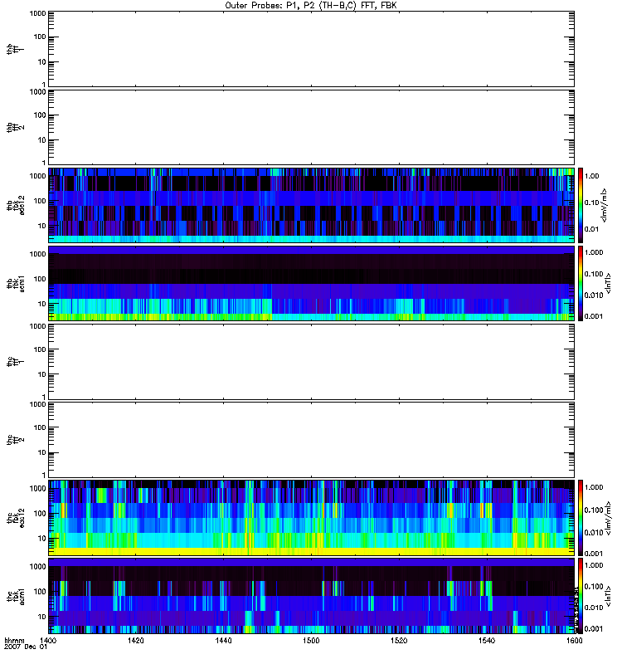Select the 1600 time axis label
622x664 pixels.
pyautogui.click(x=571, y=642)
